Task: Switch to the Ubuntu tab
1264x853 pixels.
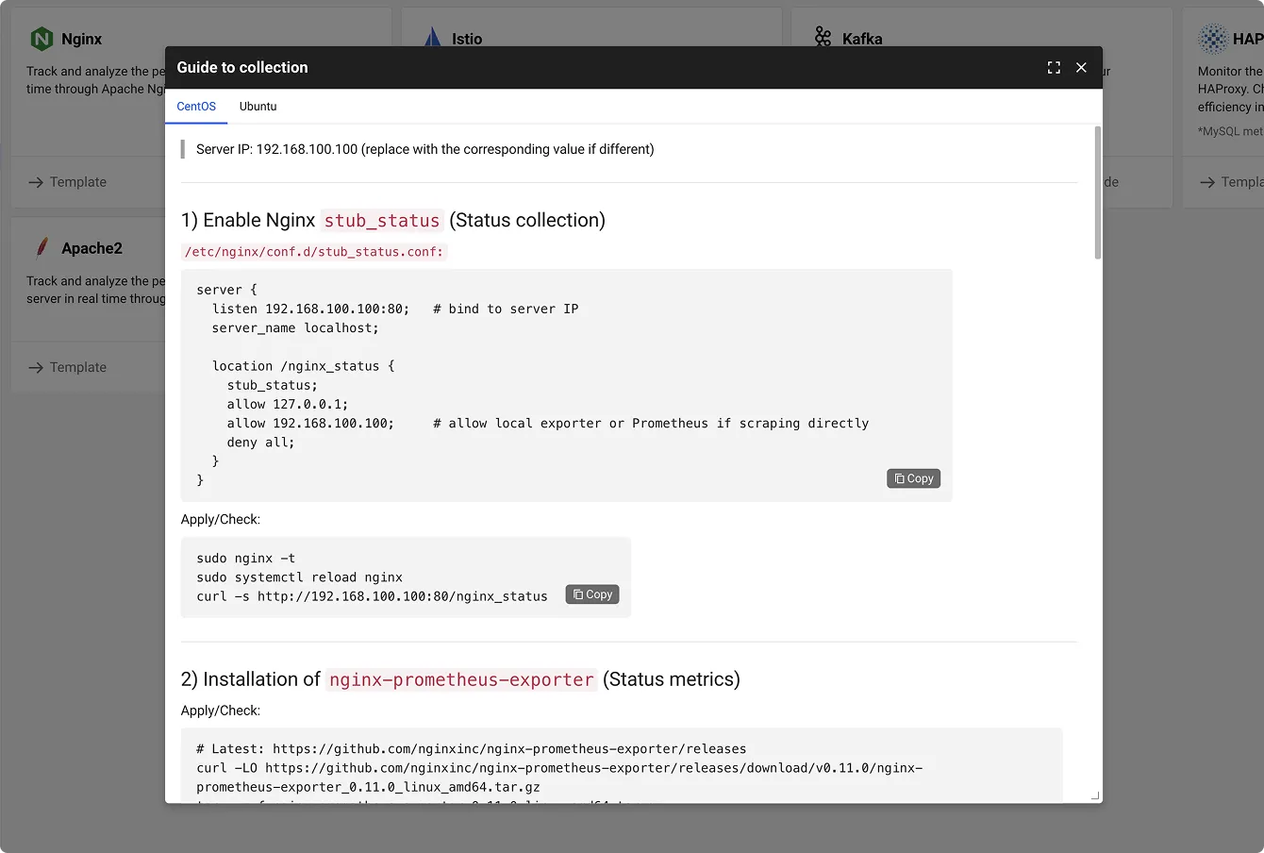Action: [x=258, y=107]
